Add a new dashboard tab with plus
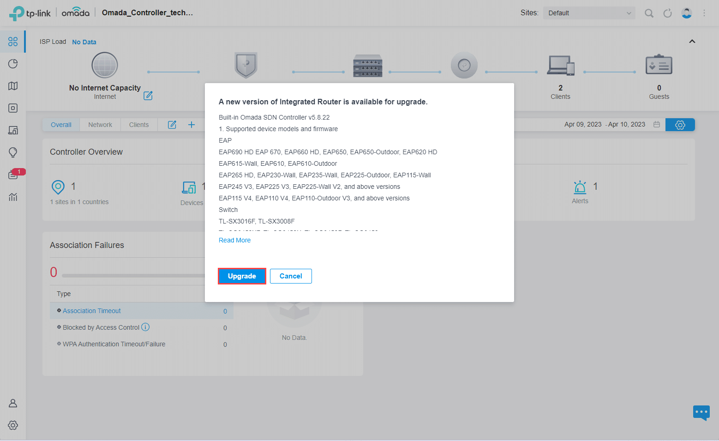719x441 pixels. click(x=192, y=125)
